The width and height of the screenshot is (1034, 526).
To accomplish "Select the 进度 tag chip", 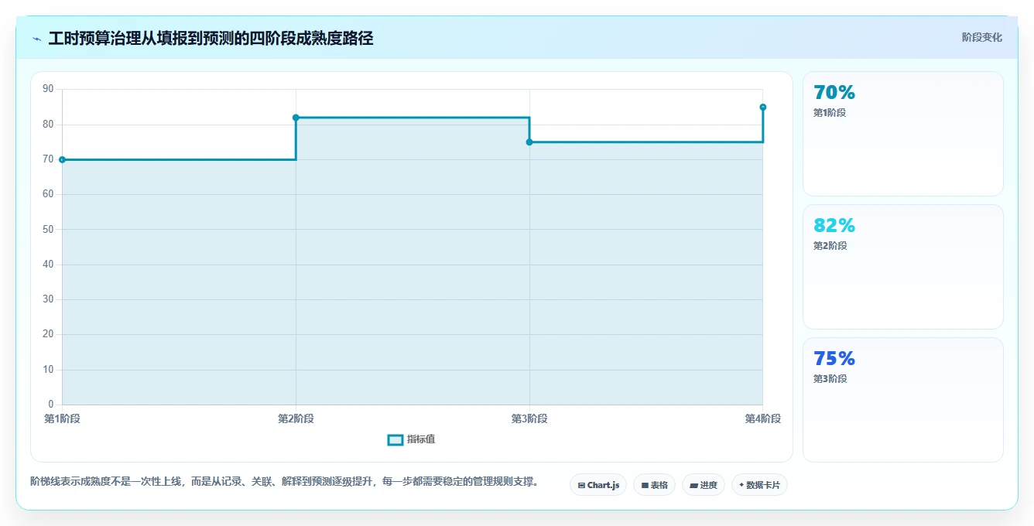I will 704,485.
